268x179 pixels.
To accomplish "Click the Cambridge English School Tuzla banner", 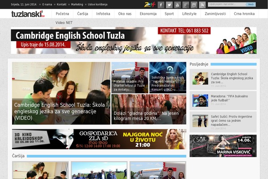I will point(134,40).
